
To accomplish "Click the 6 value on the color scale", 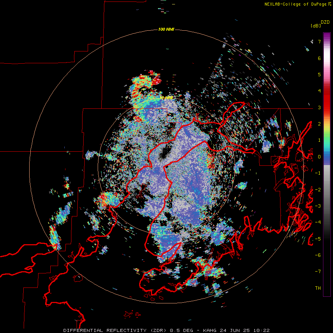I will (x=319, y=58).
